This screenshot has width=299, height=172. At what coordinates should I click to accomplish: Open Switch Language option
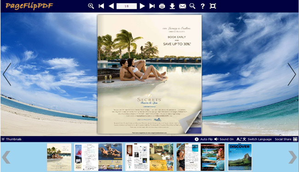pos(254,139)
